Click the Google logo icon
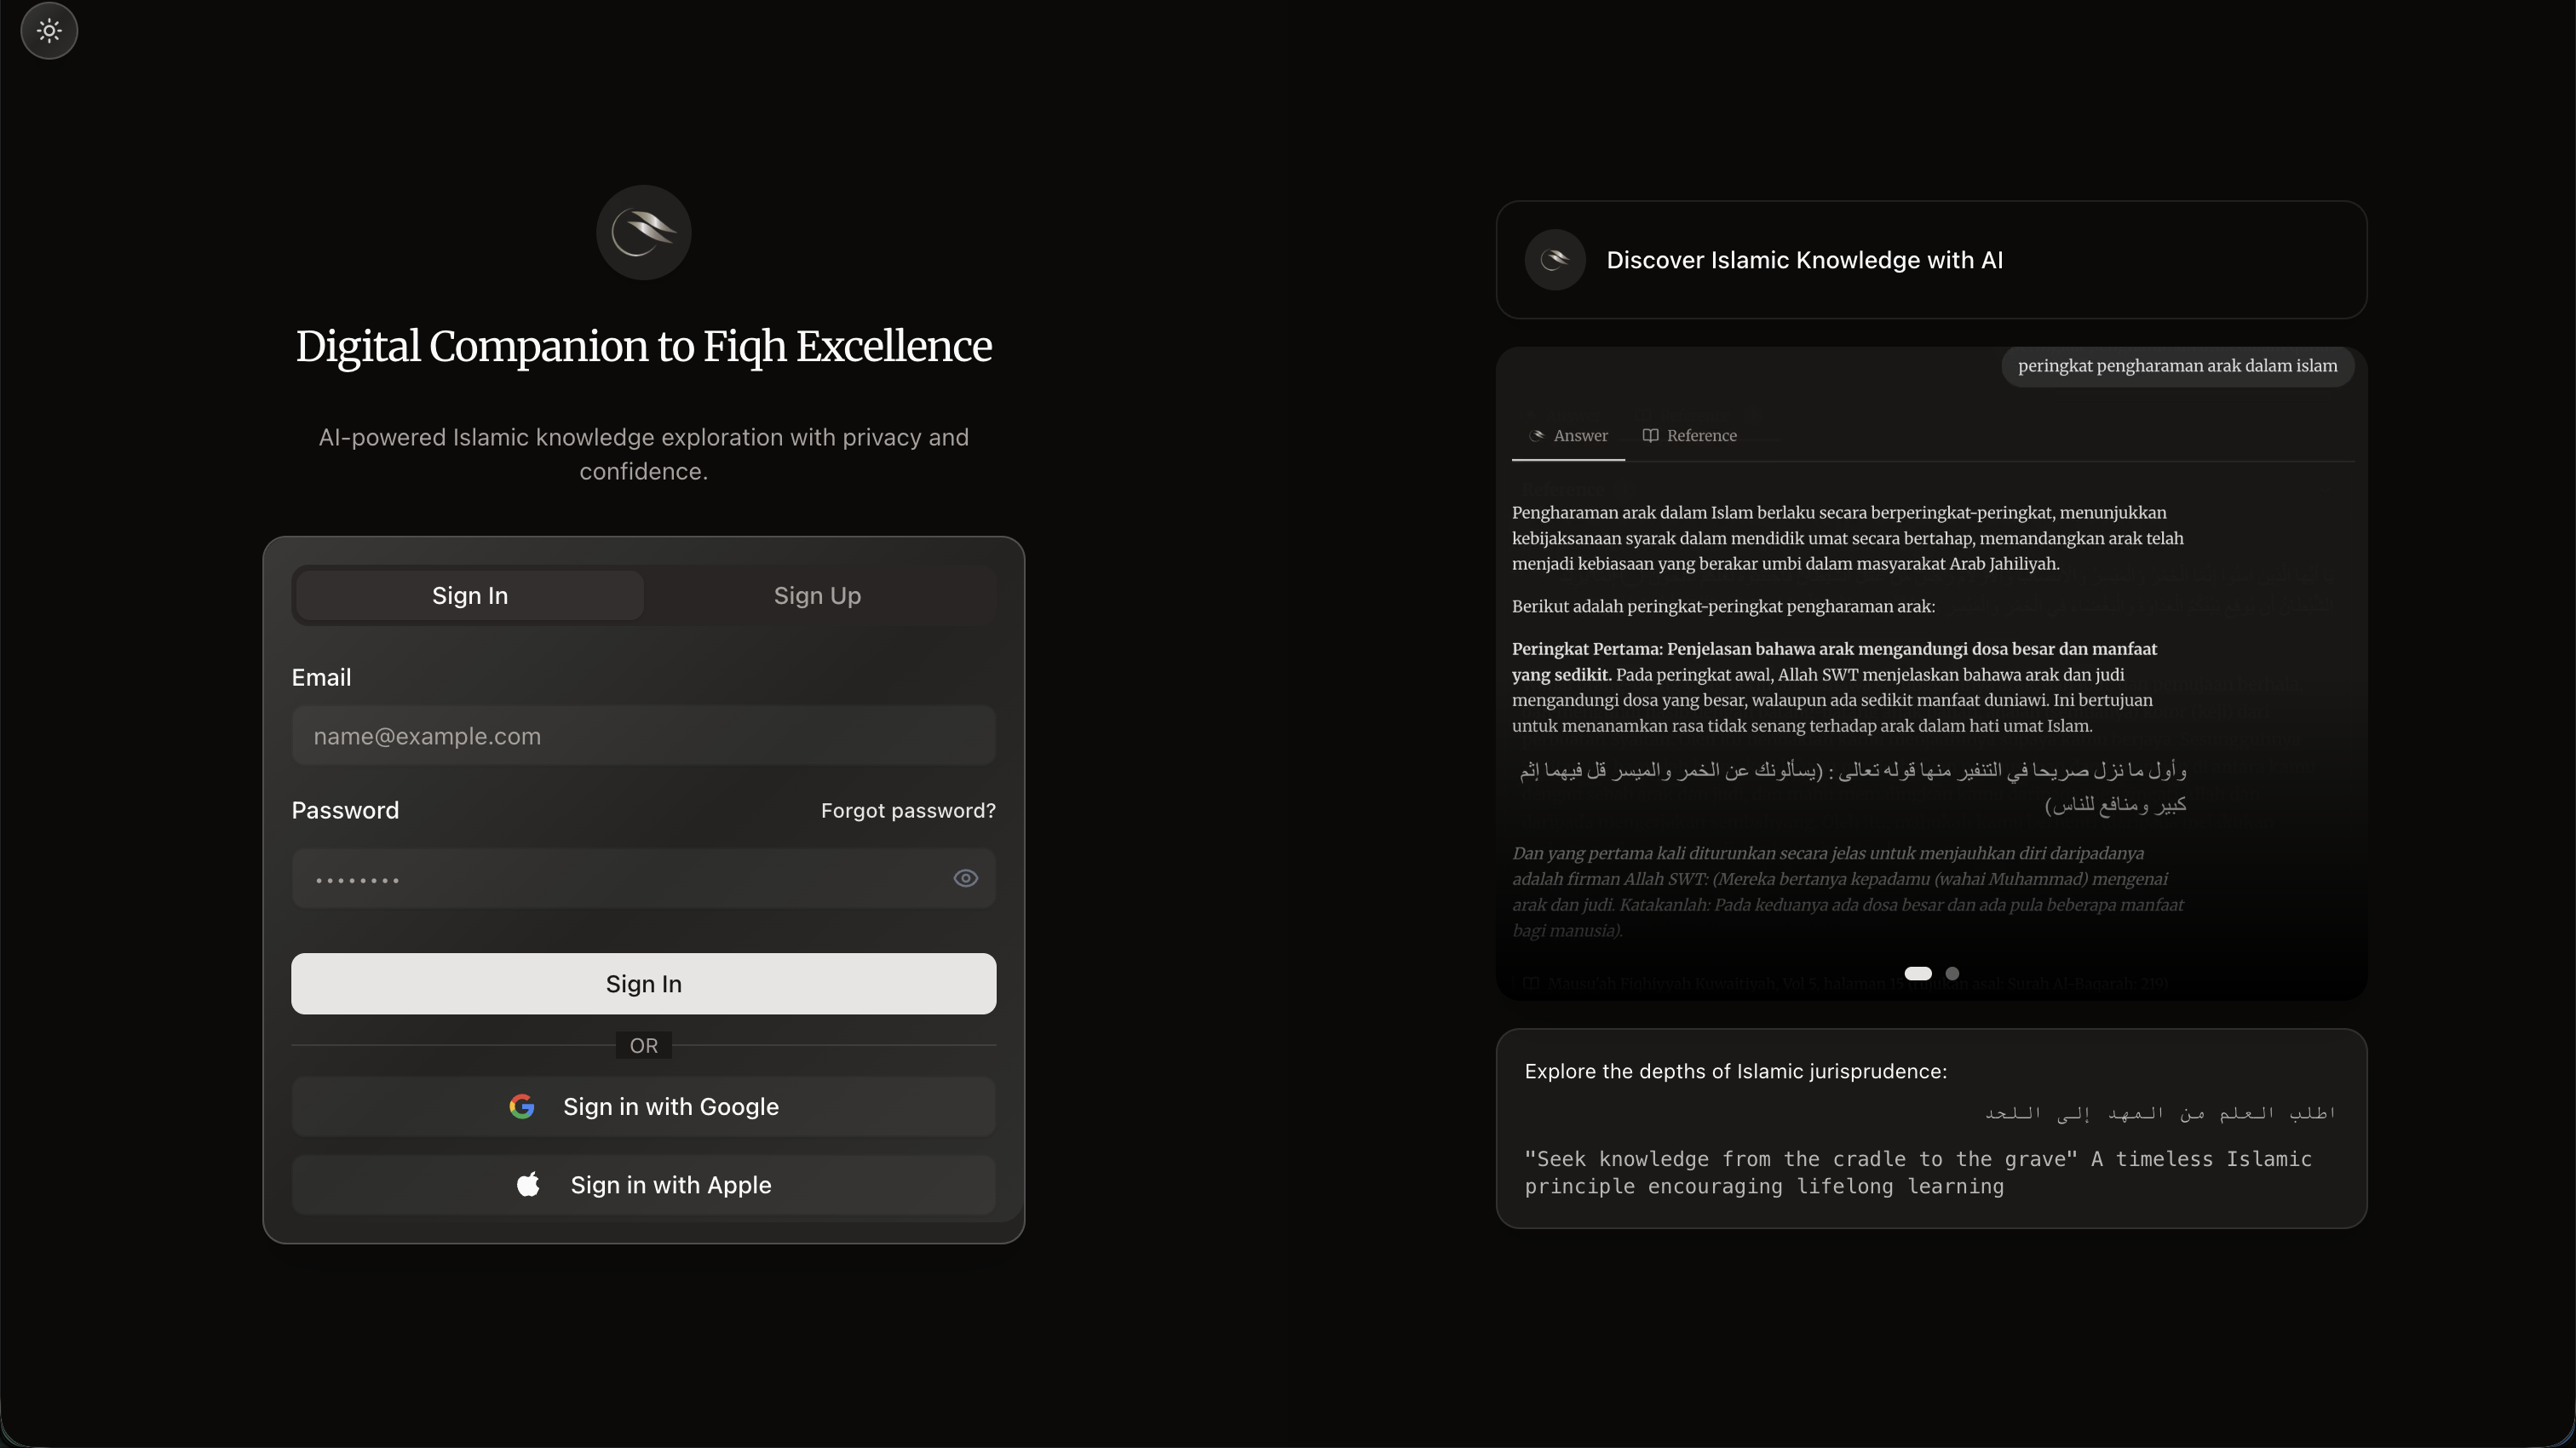 coord(521,1106)
